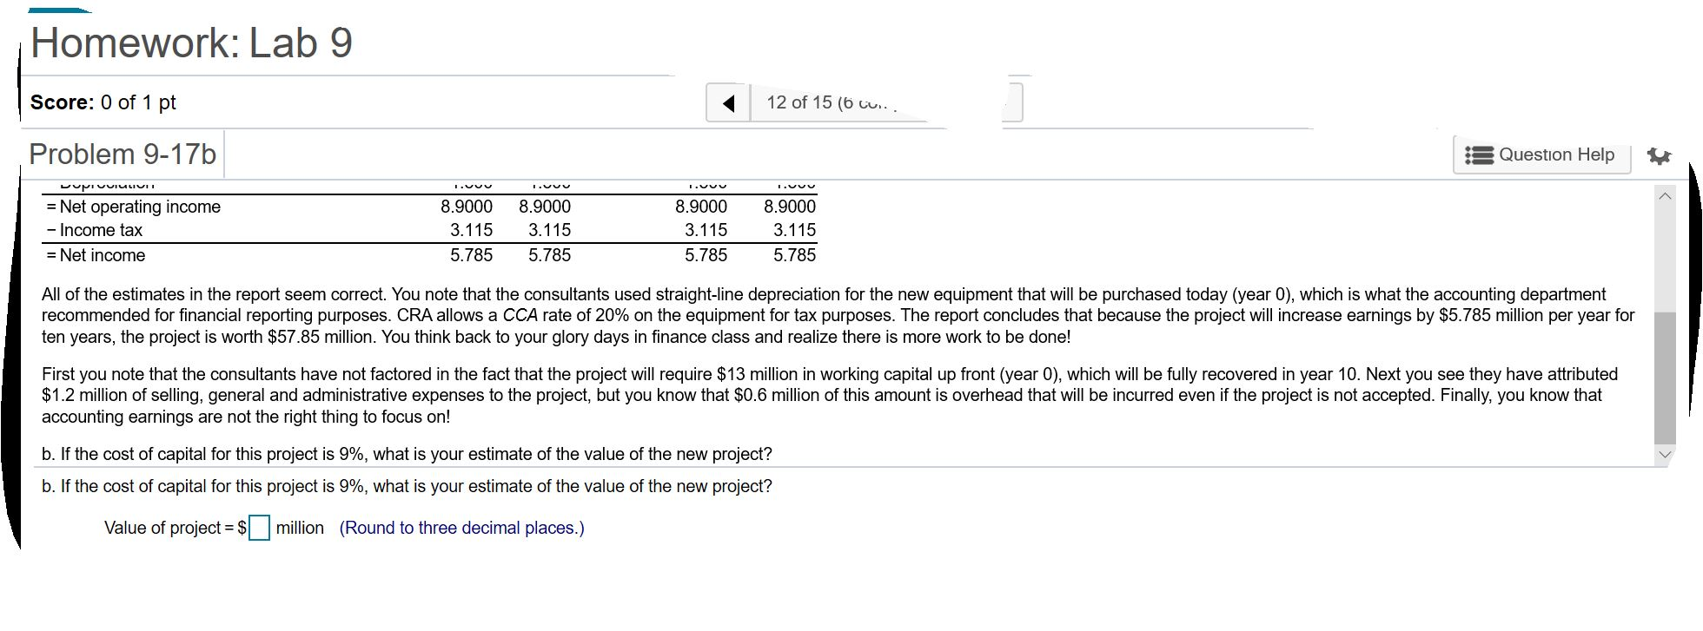
Task: Click the Score: 0 of 1 pt label
Action: tap(103, 102)
